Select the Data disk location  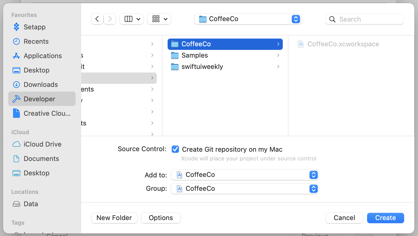click(x=31, y=204)
